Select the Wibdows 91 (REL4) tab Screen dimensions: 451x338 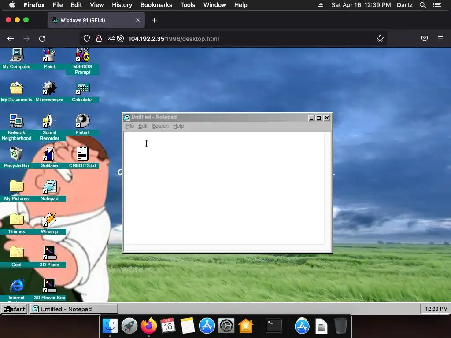[x=96, y=20]
